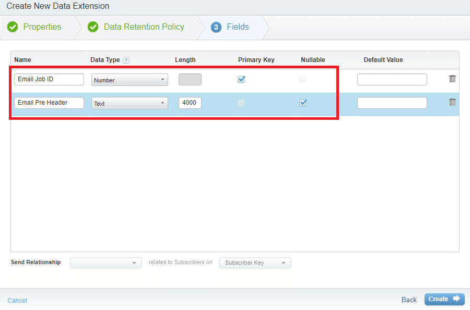Delete the Email Pre Header field row
470x310 pixels.
tap(452, 102)
